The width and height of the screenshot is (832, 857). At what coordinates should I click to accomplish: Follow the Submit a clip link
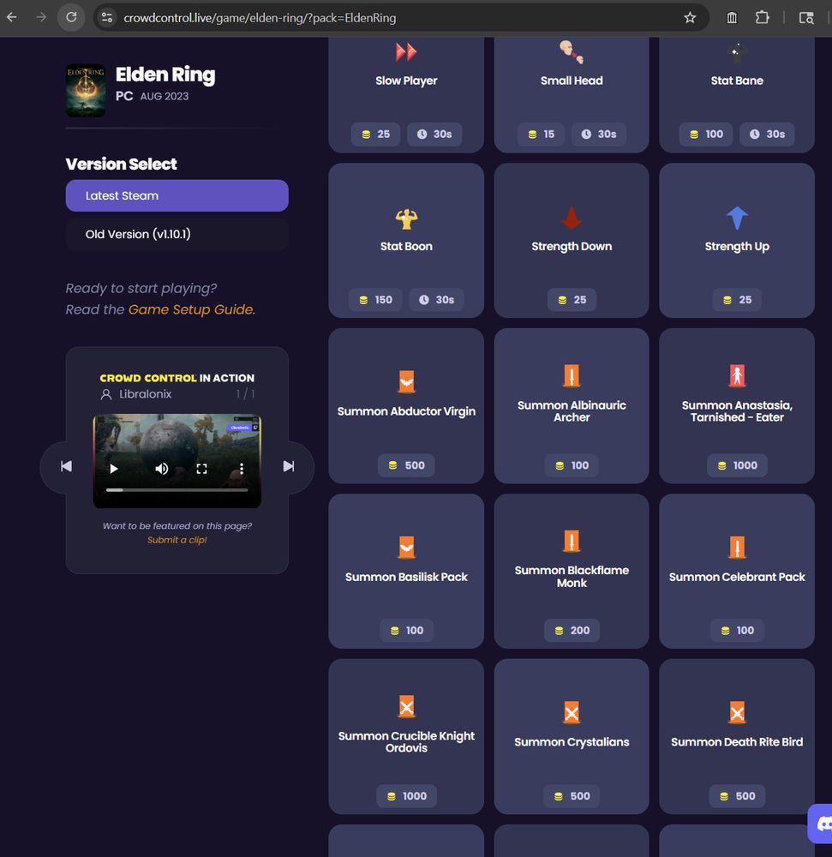(177, 540)
